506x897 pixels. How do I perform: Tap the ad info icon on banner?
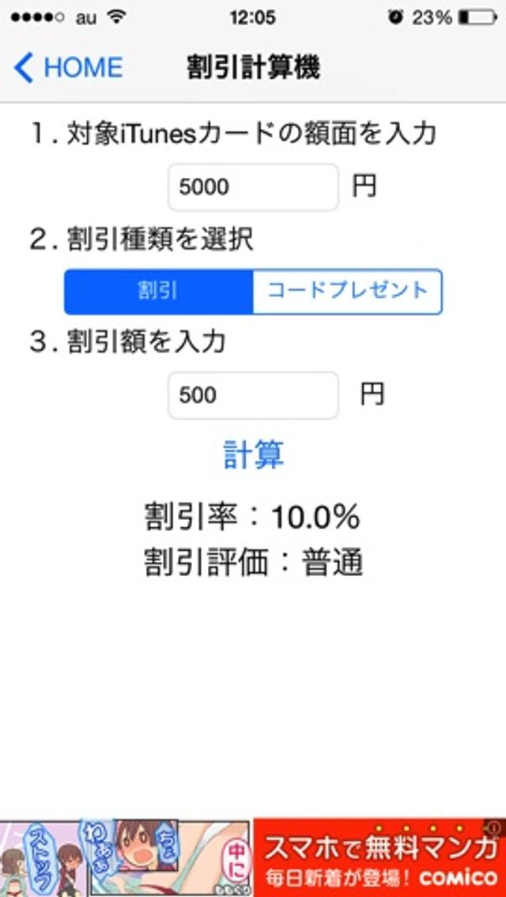[494, 827]
